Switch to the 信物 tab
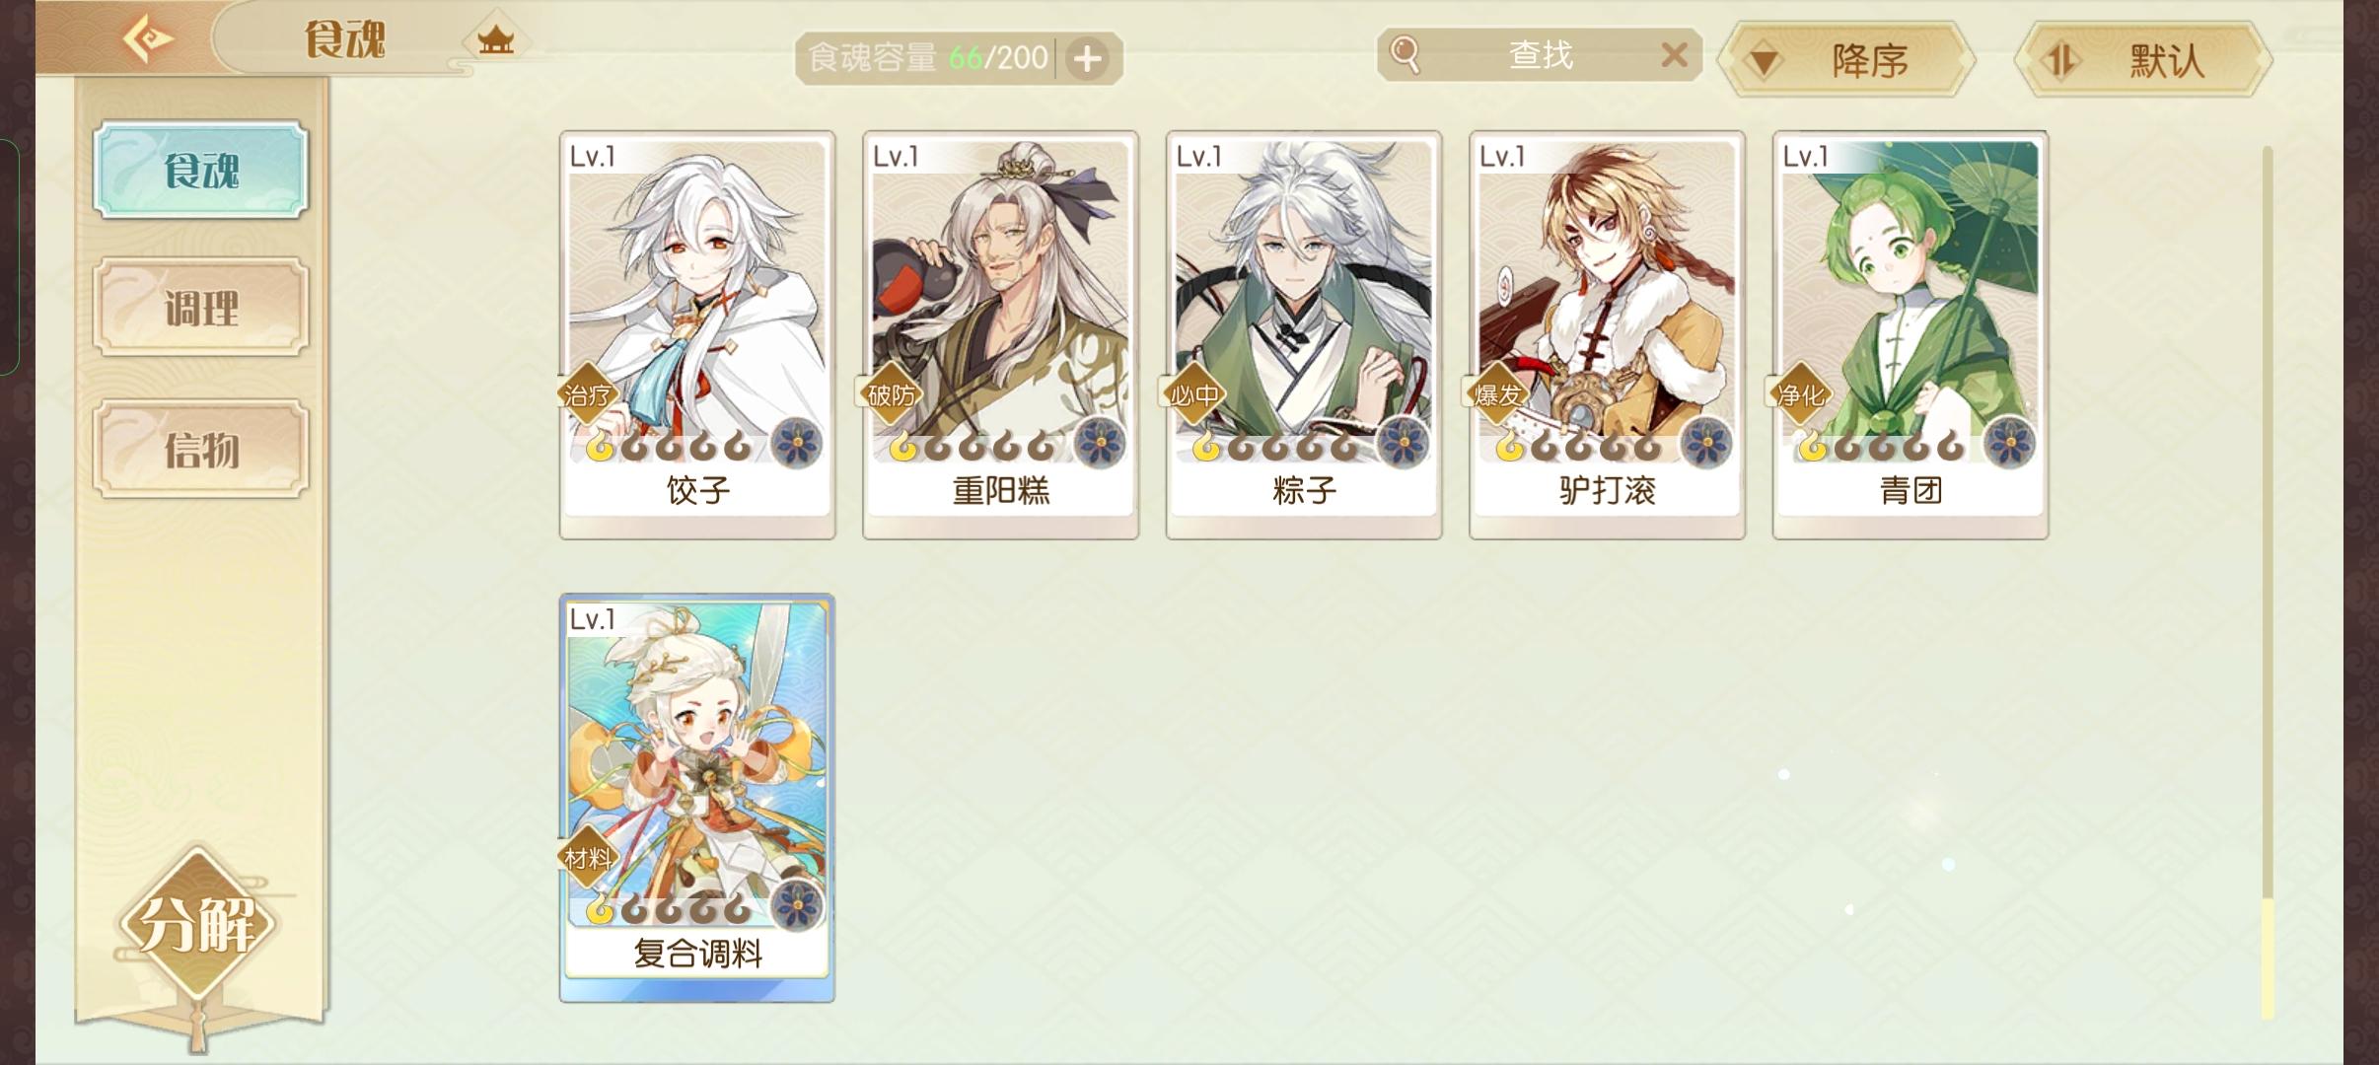 coord(201,450)
